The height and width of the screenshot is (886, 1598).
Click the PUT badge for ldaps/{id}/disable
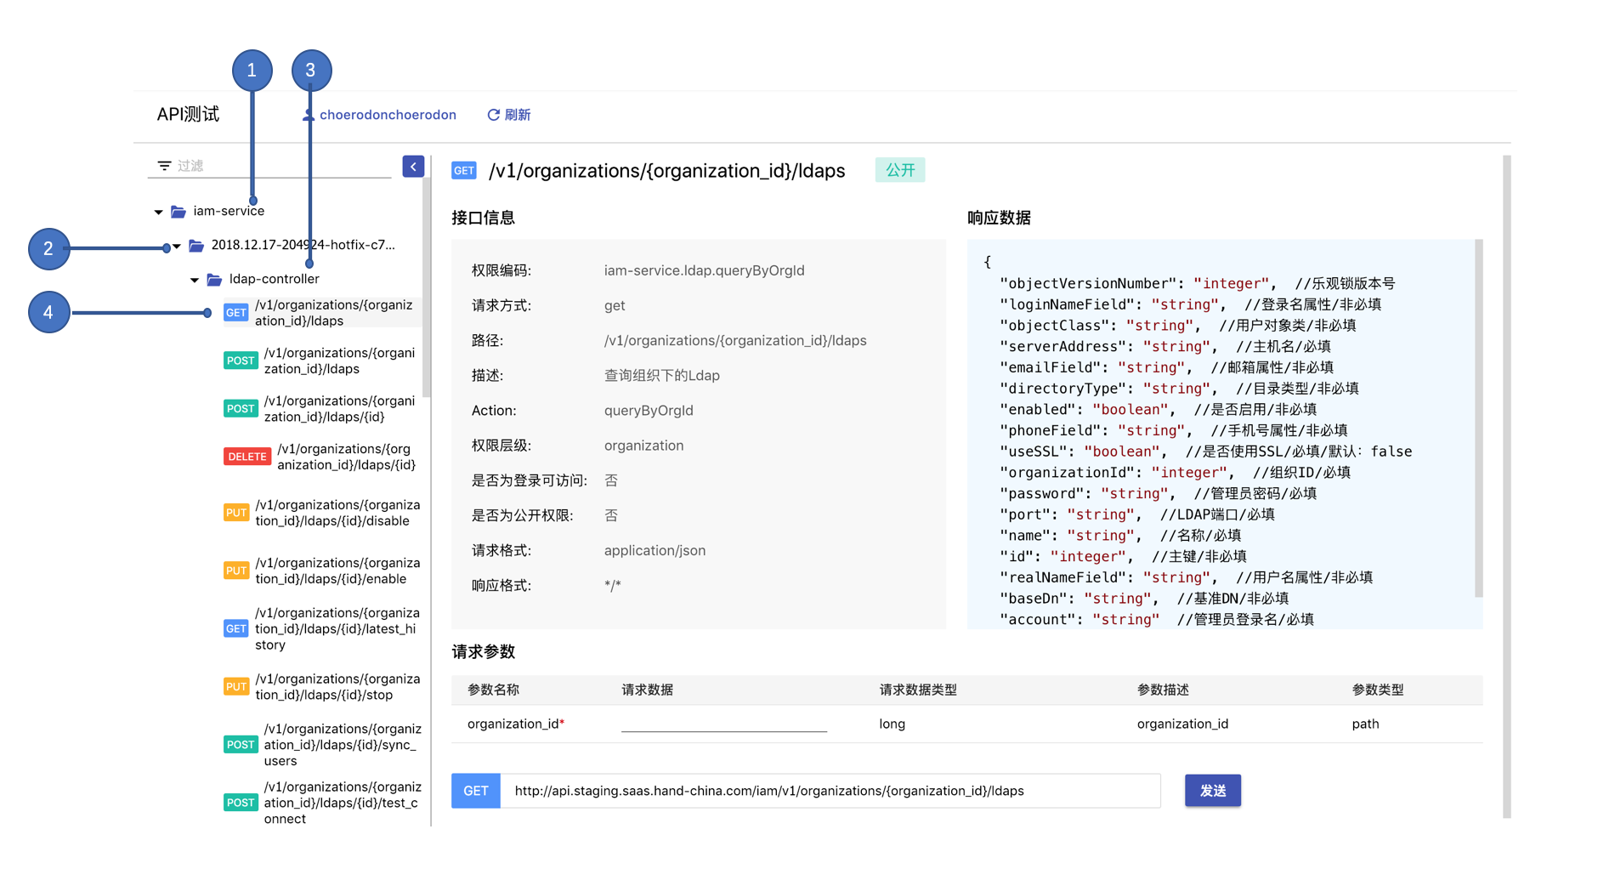click(236, 513)
